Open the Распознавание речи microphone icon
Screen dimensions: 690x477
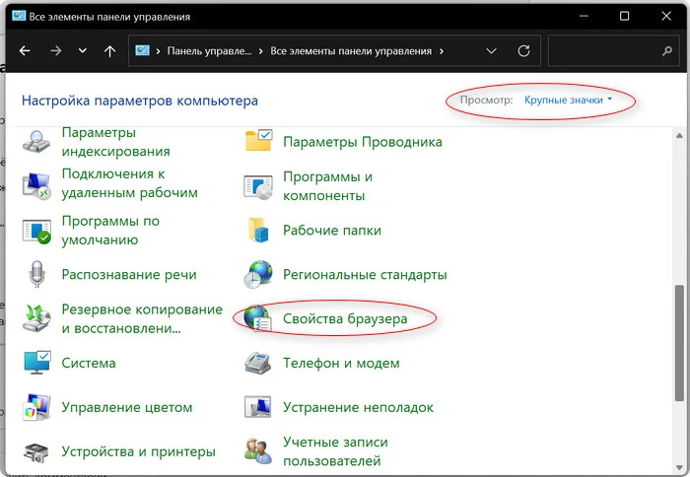pos(37,274)
